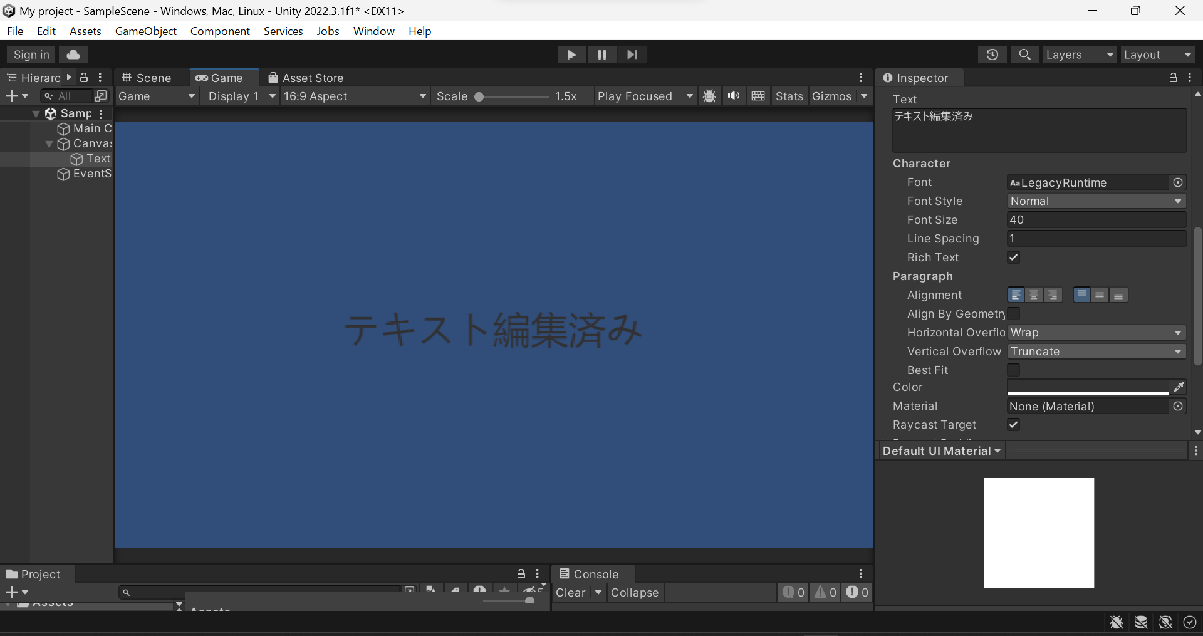
Task: Collapse the Canvas tree item arrow
Action: click(x=49, y=143)
